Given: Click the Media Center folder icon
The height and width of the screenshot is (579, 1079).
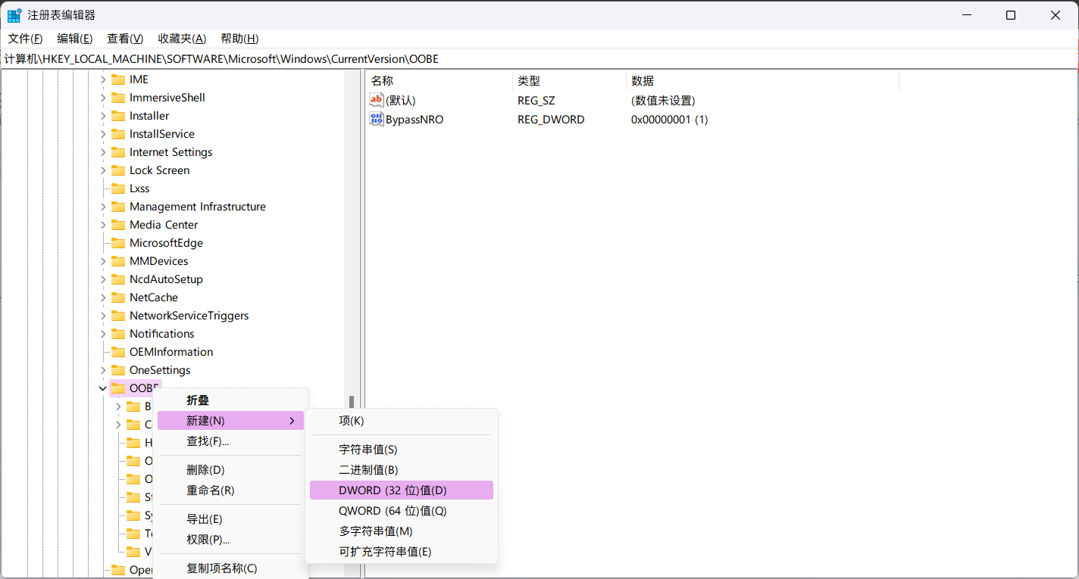Looking at the screenshot, I should coord(119,224).
